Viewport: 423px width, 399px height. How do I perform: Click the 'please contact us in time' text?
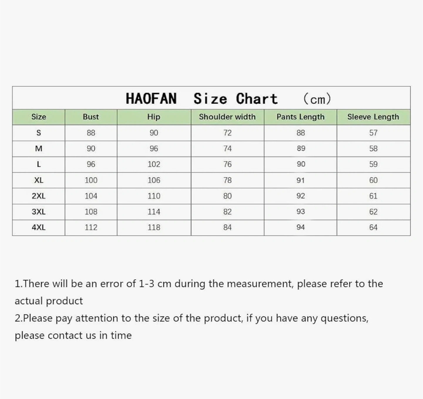73,335
